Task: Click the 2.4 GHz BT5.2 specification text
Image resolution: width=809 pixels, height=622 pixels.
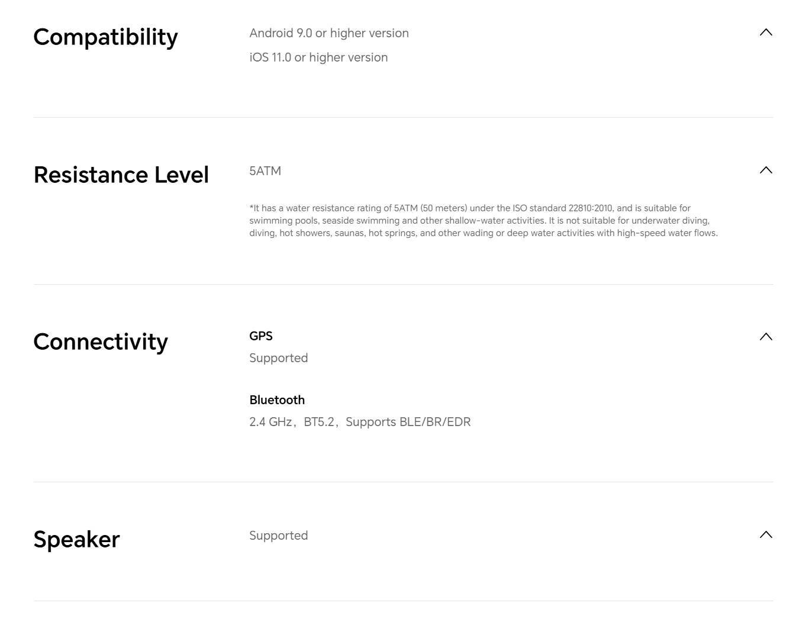Action: [360, 422]
